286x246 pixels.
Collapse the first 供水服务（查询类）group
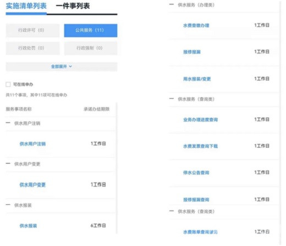[x=172, y=99]
